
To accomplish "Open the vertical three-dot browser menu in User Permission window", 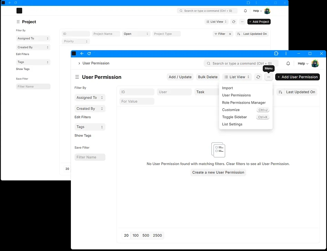I will (286, 54).
